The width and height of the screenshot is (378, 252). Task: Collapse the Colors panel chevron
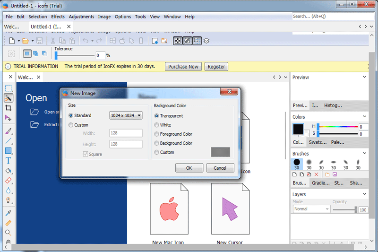[x=364, y=116]
